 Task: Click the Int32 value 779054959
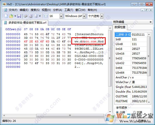[139, 58]
